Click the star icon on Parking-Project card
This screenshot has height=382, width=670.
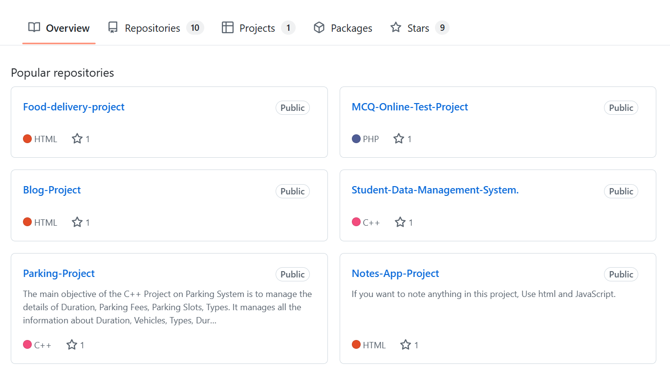[72, 345]
